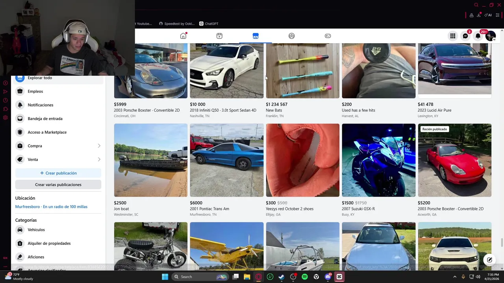The height and width of the screenshot is (283, 504).
Task: Open Spotify from the taskbar
Action: point(305,277)
